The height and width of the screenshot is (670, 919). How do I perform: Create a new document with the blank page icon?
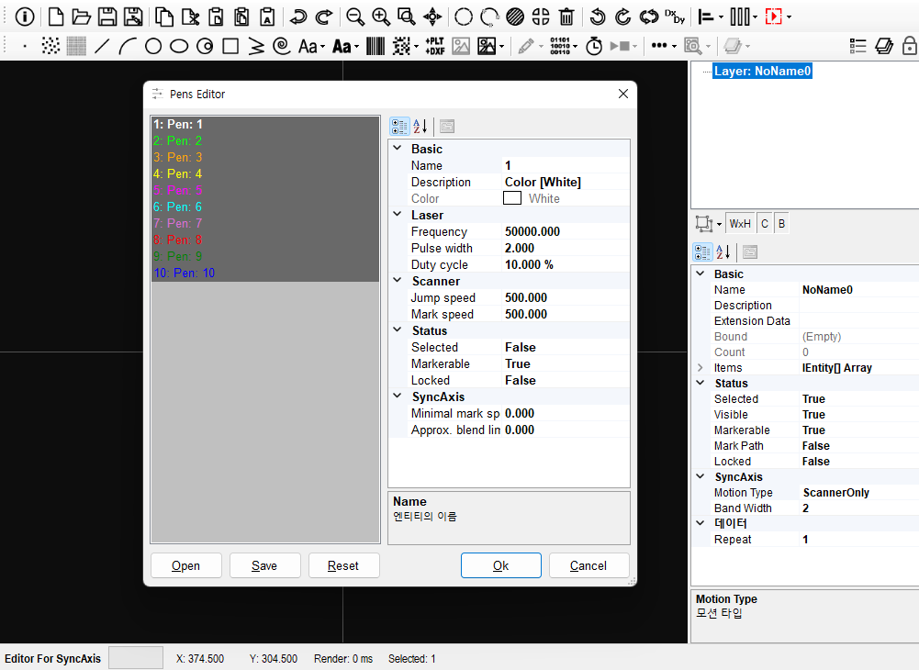tap(56, 17)
